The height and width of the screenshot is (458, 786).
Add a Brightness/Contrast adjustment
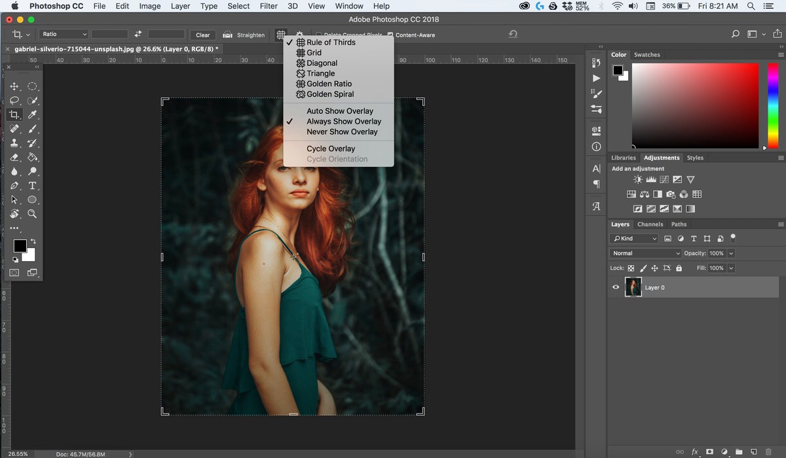[638, 179]
